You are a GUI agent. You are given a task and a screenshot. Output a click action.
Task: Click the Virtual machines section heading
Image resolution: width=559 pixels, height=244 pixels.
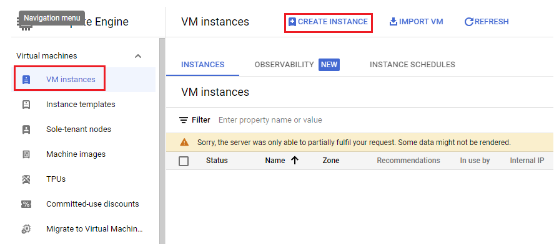(x=47, y=56)
